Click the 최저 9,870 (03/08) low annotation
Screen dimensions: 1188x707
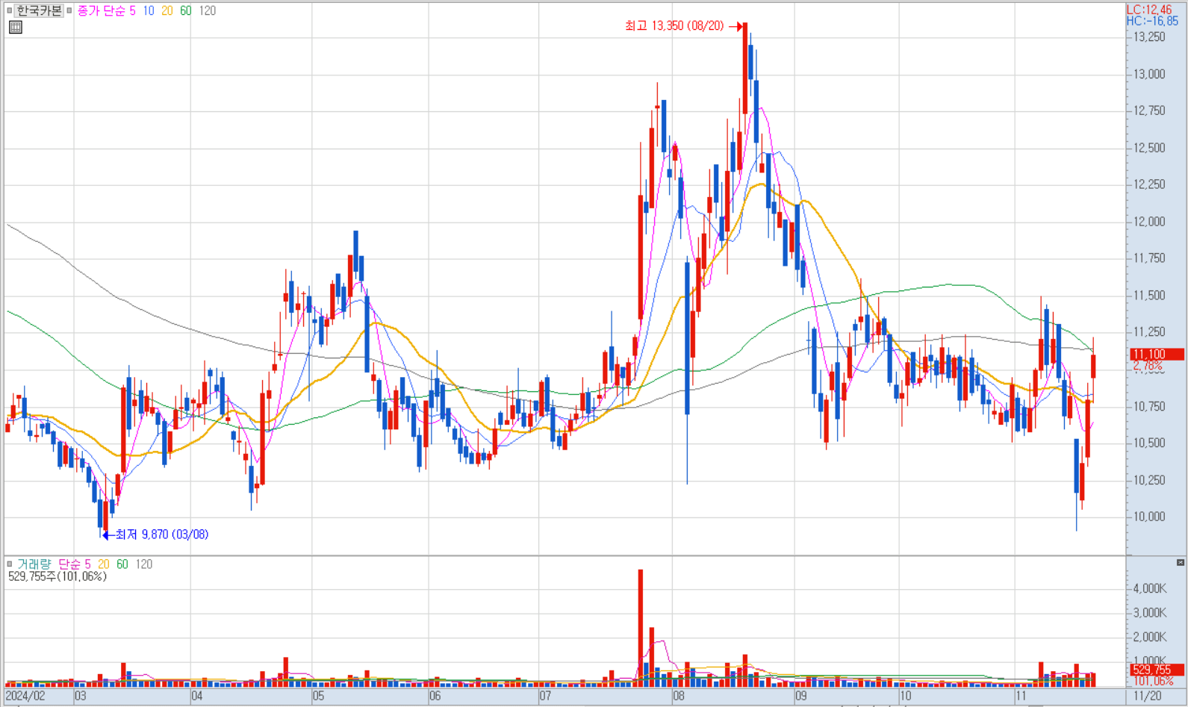pyautogui.click(x=161, y=535)
